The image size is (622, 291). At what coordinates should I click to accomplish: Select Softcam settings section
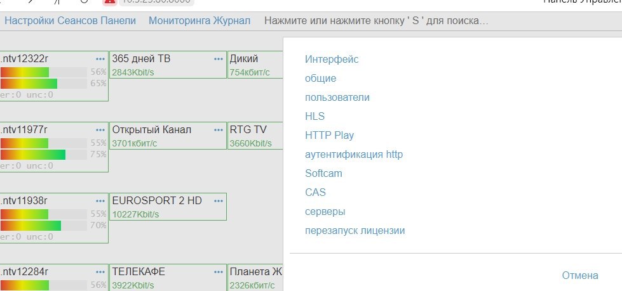click(323, 174)
